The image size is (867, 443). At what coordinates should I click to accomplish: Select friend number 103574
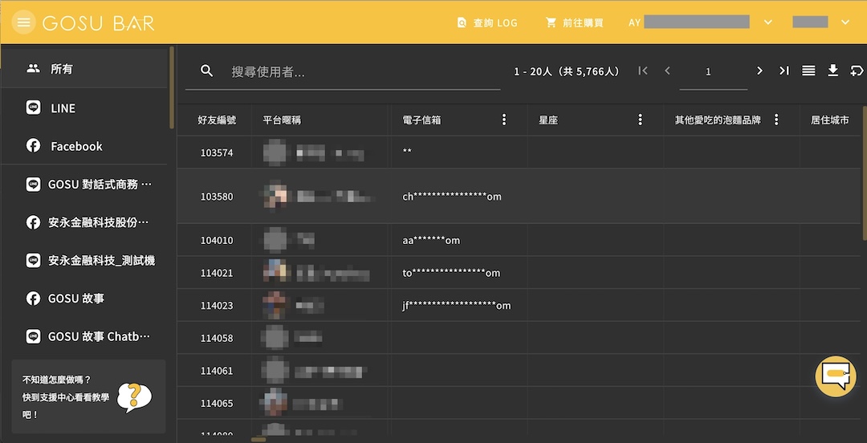[x=216, y=152]
